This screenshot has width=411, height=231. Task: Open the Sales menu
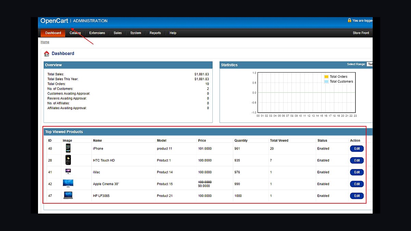(117, 33)
